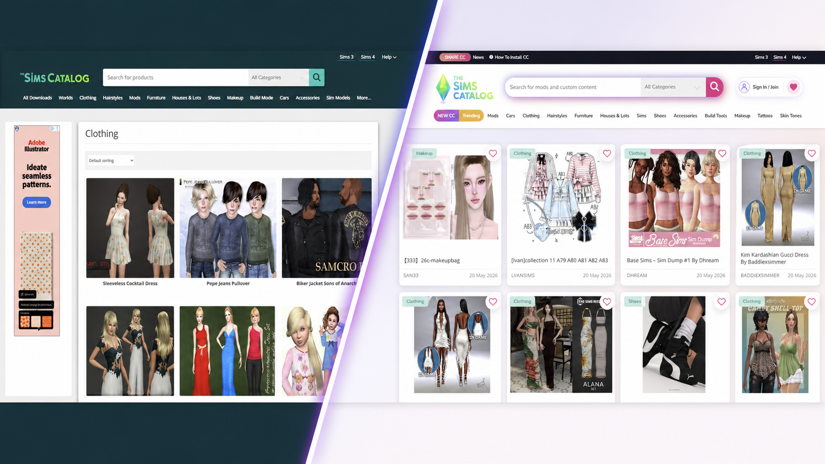
Task: Click the Search for mods input field
Action: click(x=572, y=87)
